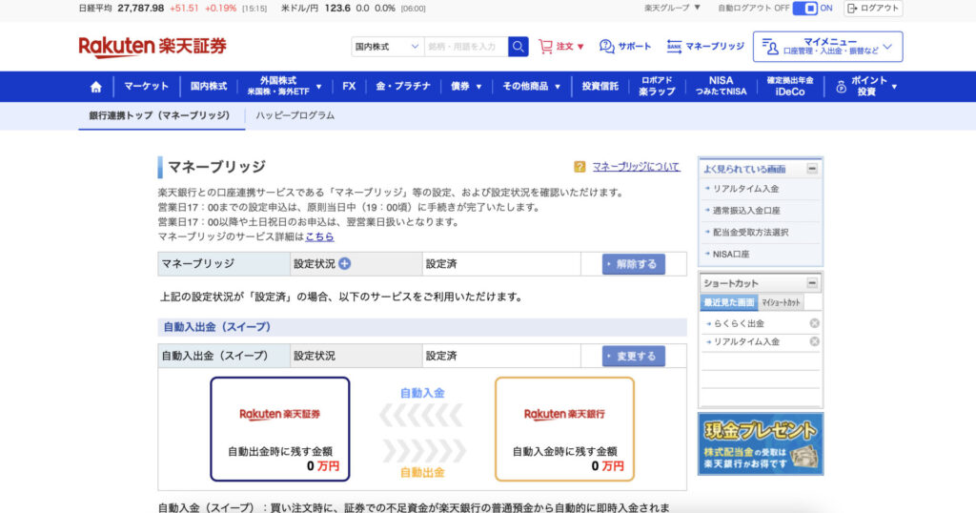
Task: Open 確定拠出年金 iDeCo menu item
Action: (x=790, y=87)
